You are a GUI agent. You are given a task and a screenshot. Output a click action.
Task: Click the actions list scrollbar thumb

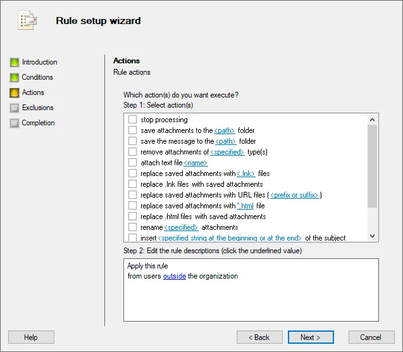click(372, 165)
